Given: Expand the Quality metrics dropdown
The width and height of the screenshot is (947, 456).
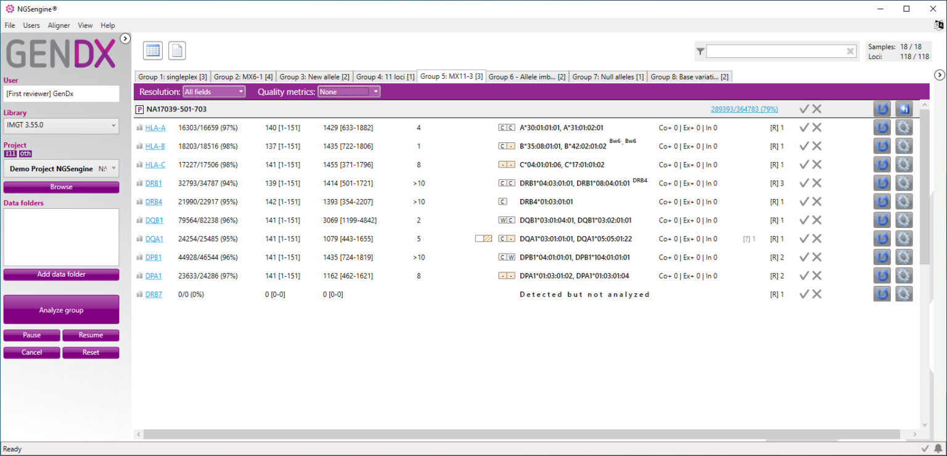Looking at the screenshot, I should 349,92.
